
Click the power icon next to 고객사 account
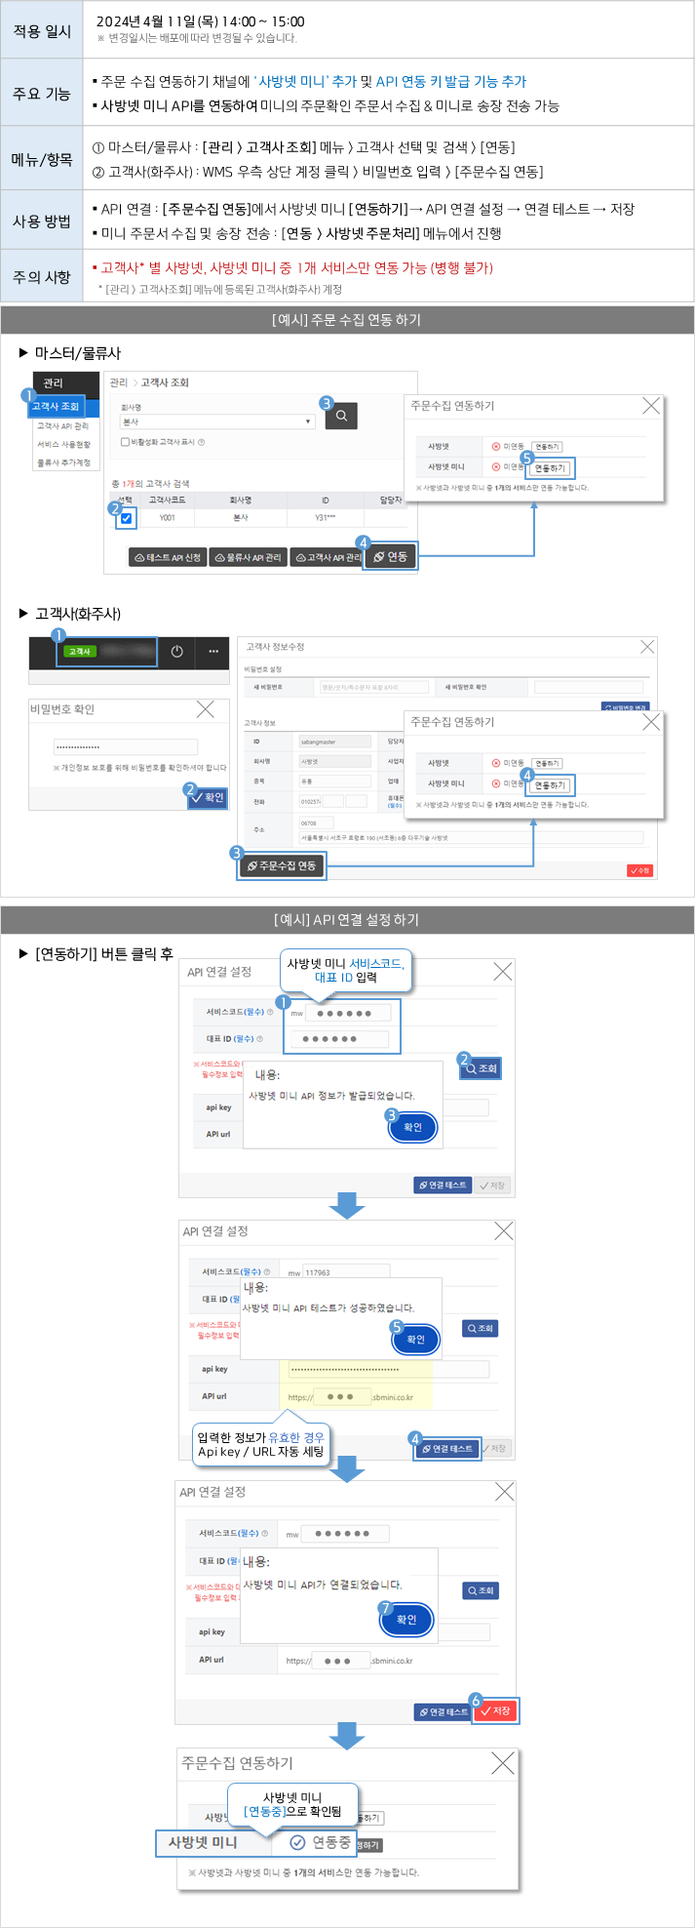[176, 652]
